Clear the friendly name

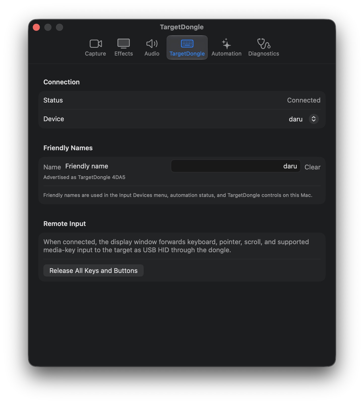(312, 167)
